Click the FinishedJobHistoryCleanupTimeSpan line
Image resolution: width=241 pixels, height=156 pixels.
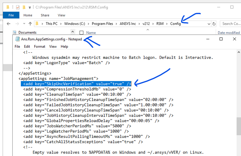[98, 99]
